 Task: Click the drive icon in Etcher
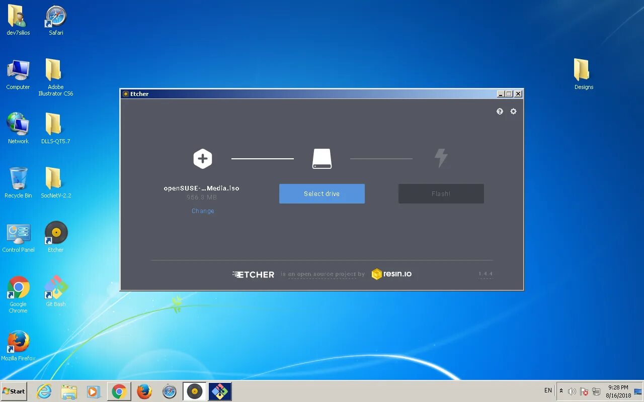[322, 159]
